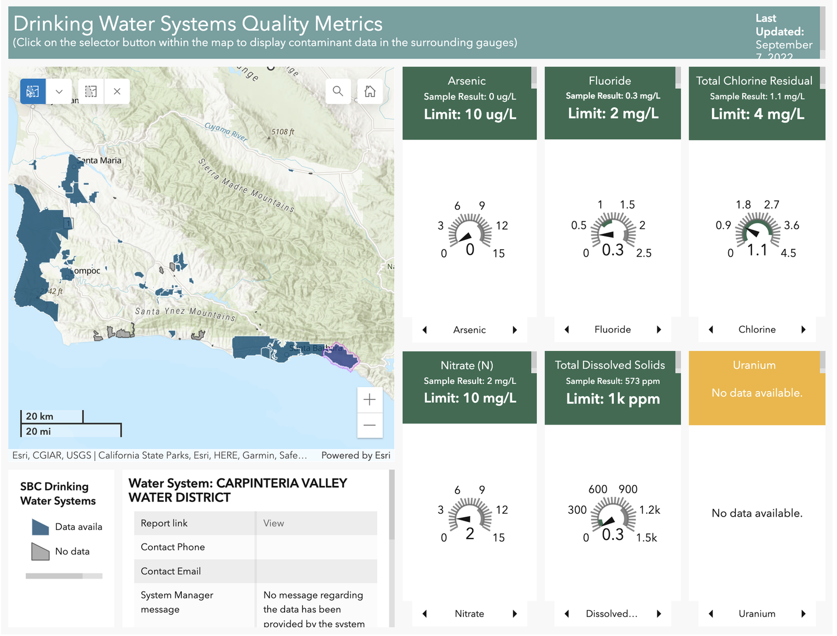Activate the rectangle select tool on the map
The height and width of the screenshot is (636, 837).
point(33,91)
